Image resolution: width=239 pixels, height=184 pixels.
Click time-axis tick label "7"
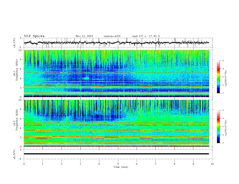coord(156,164)
